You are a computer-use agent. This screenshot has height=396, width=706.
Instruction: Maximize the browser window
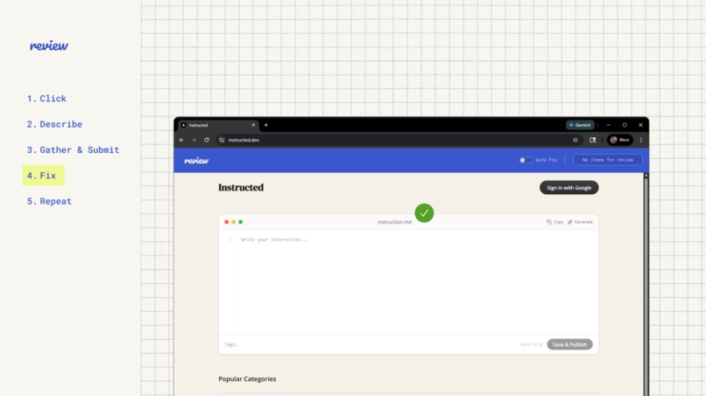tap(625, 125)
